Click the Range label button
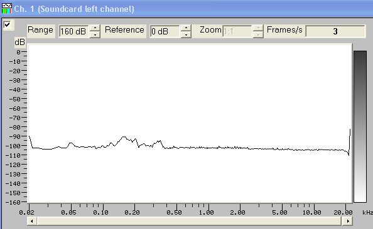Image resolution: width=373 pixels, height=229 pixels. click(41, 30)
